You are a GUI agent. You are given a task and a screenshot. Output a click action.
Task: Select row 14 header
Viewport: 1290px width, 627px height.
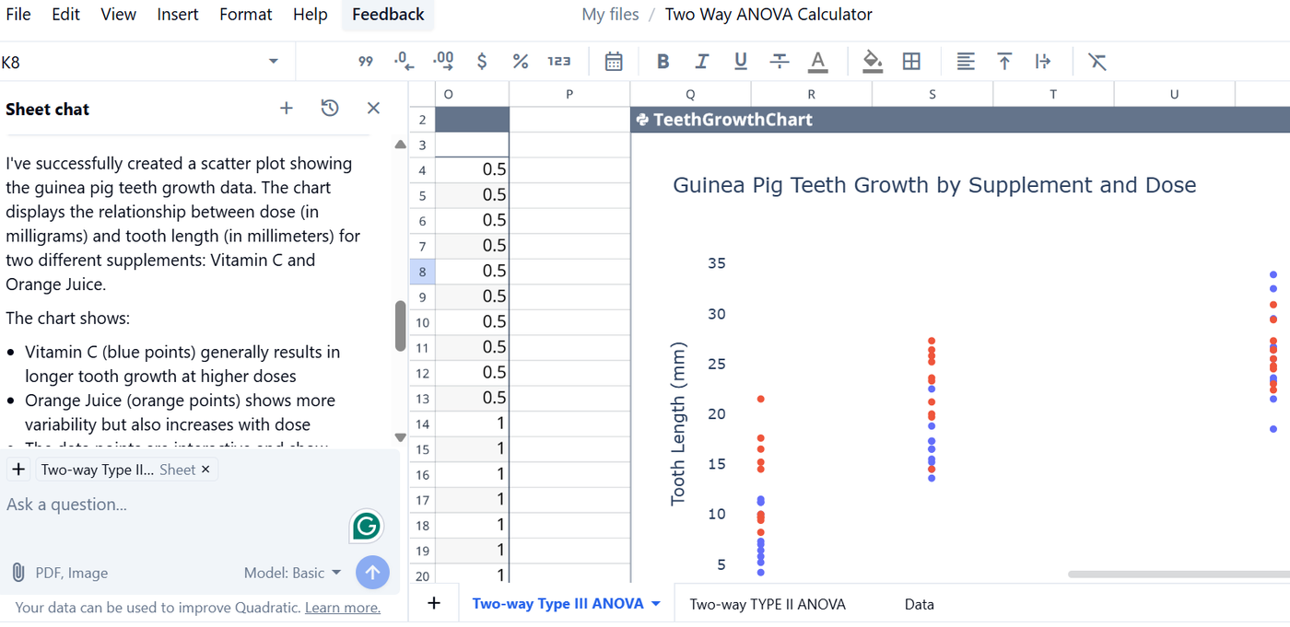click(422, 424)
